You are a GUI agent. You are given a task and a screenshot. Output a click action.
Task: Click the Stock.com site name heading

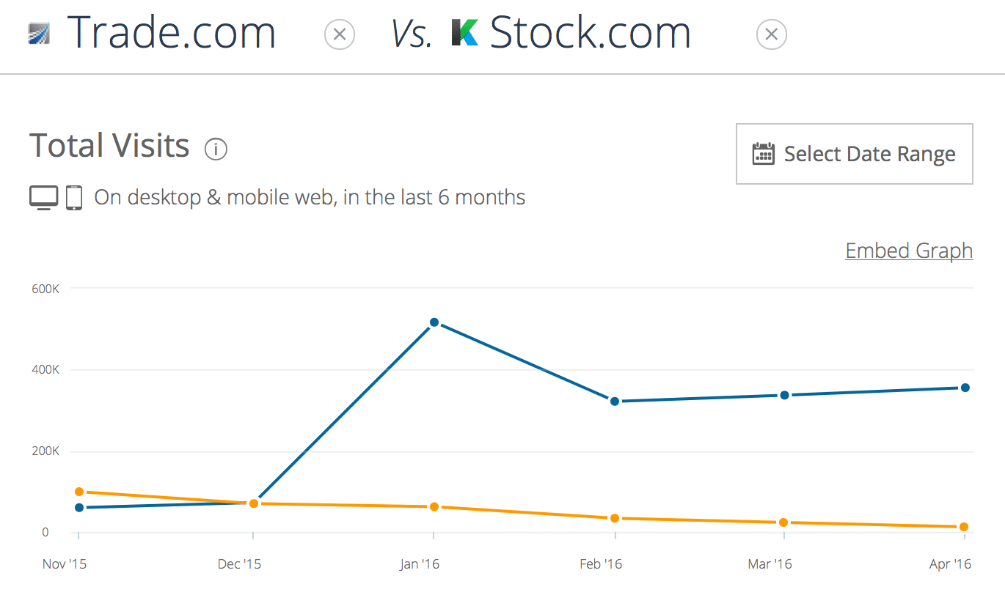591,34
